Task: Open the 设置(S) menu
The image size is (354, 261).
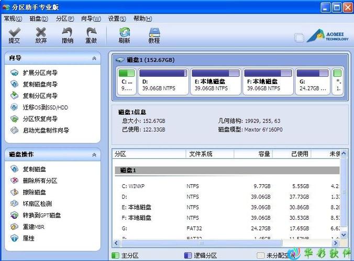Action: click(x=117, y=18)
